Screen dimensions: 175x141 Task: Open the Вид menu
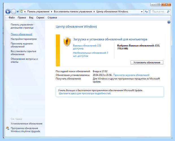pos(31,17)
